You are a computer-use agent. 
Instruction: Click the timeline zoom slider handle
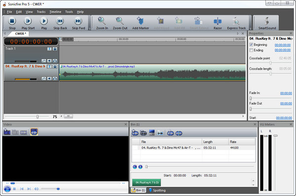[37, 117]
